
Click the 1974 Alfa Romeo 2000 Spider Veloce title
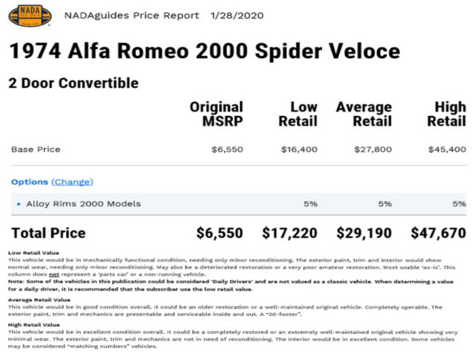click(x=205, y=51)
